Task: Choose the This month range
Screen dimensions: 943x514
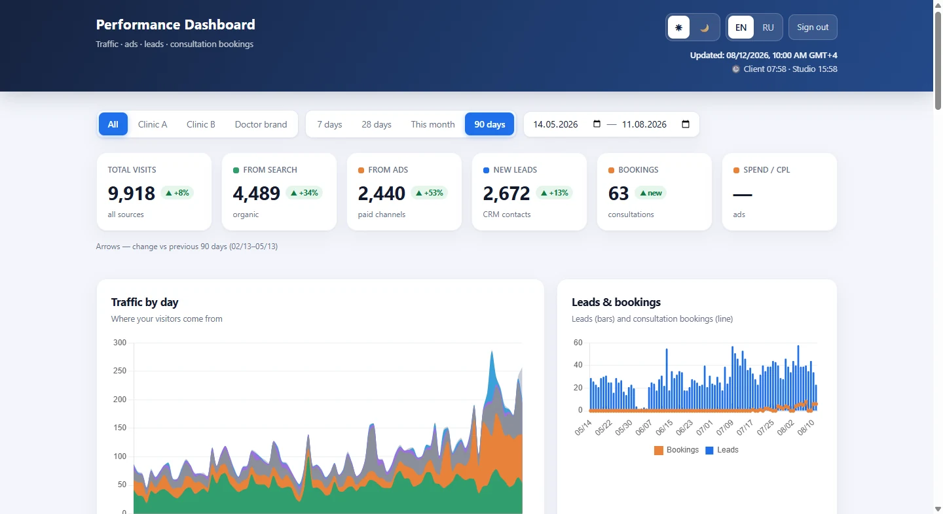Action: [433, 124]
